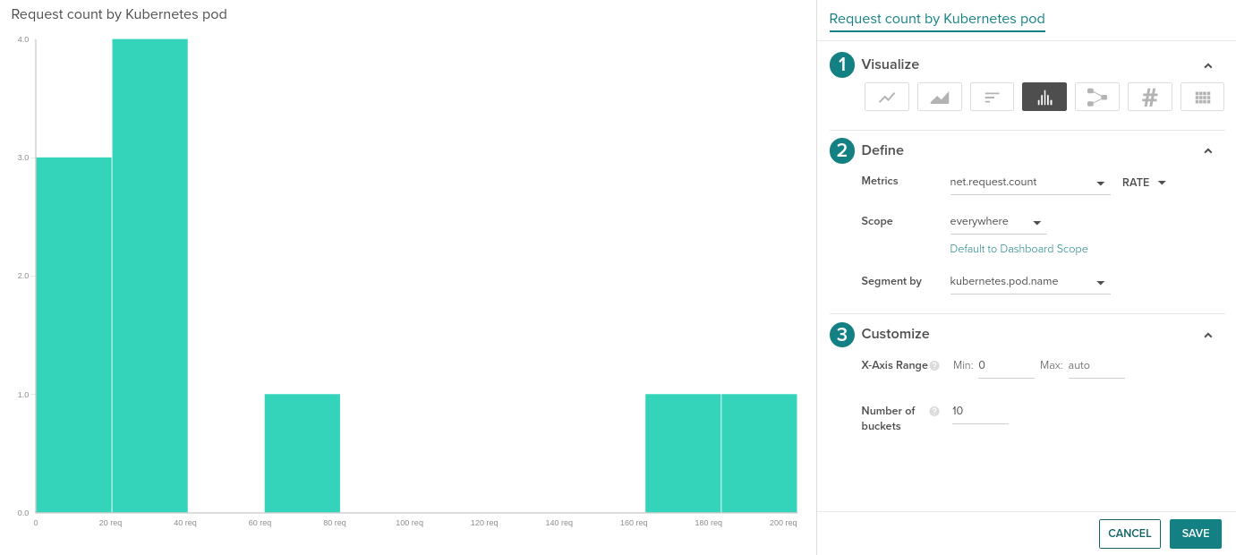Click the Default to Dashboard Scope link
Screen dimensions: 1236x555
(1019, 248)
